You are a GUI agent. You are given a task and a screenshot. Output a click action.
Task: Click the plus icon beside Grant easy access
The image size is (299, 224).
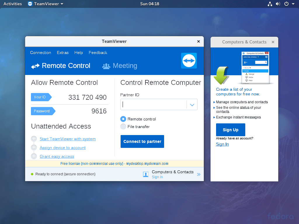[34, 156]
